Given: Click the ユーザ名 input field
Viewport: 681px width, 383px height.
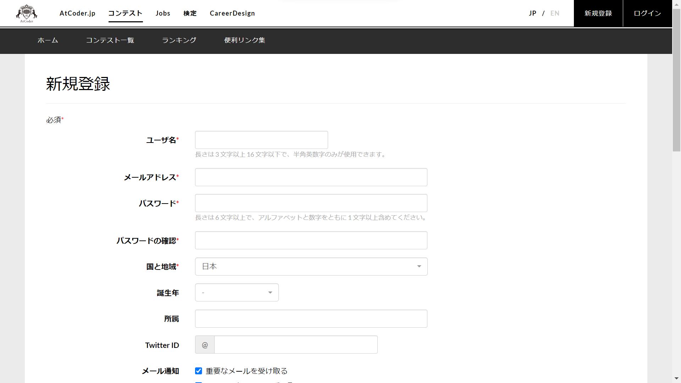Looking at the screenshot, I should (261, 140).
